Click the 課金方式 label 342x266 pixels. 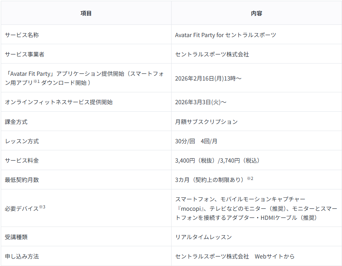pos(16,122)
